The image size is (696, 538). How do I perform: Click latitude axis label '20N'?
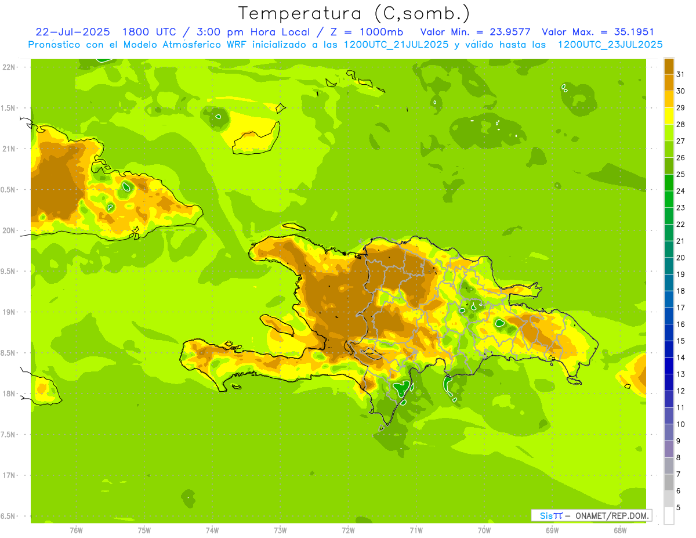coord(9,230)
